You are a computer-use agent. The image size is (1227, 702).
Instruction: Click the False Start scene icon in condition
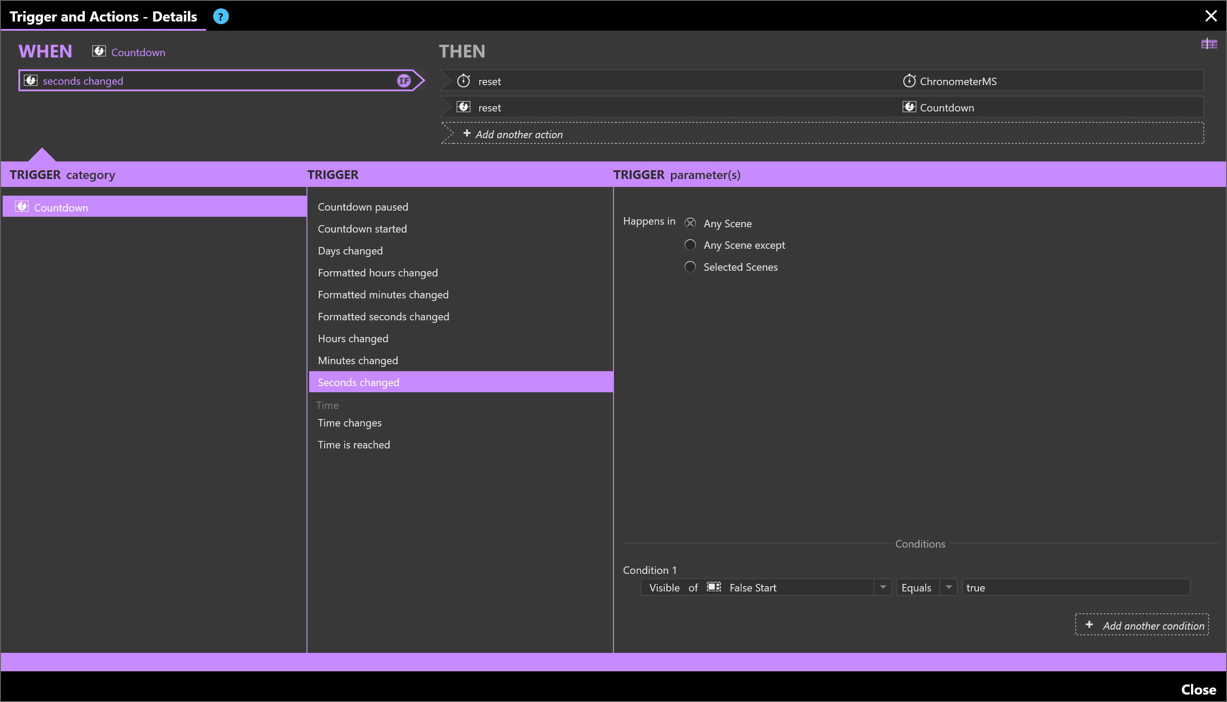coord(713,587)
